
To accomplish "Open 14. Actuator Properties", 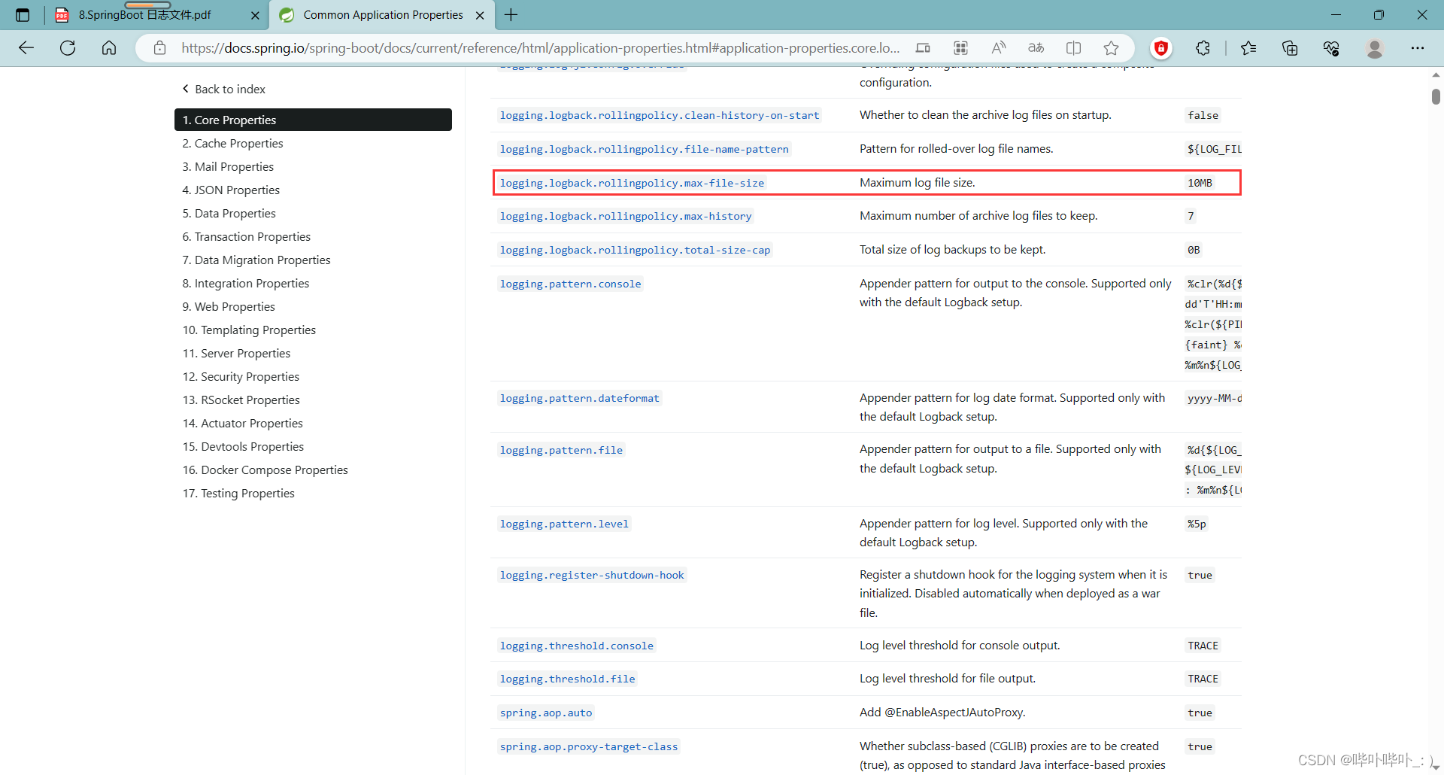I will point(242,423).
